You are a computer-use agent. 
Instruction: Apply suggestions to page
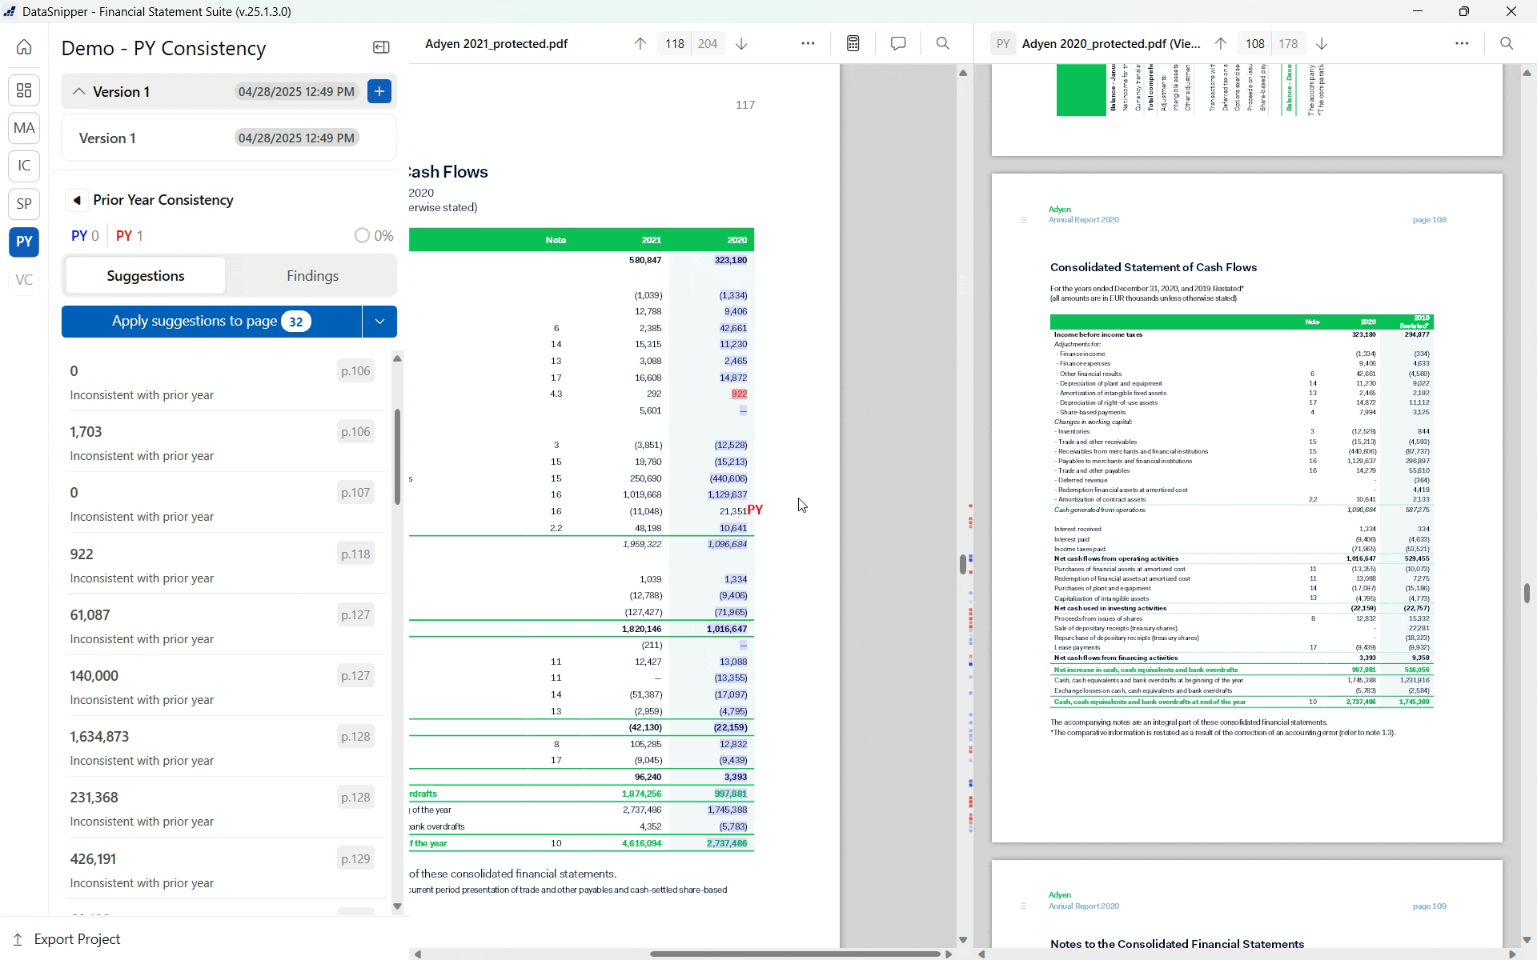(211, 322)
